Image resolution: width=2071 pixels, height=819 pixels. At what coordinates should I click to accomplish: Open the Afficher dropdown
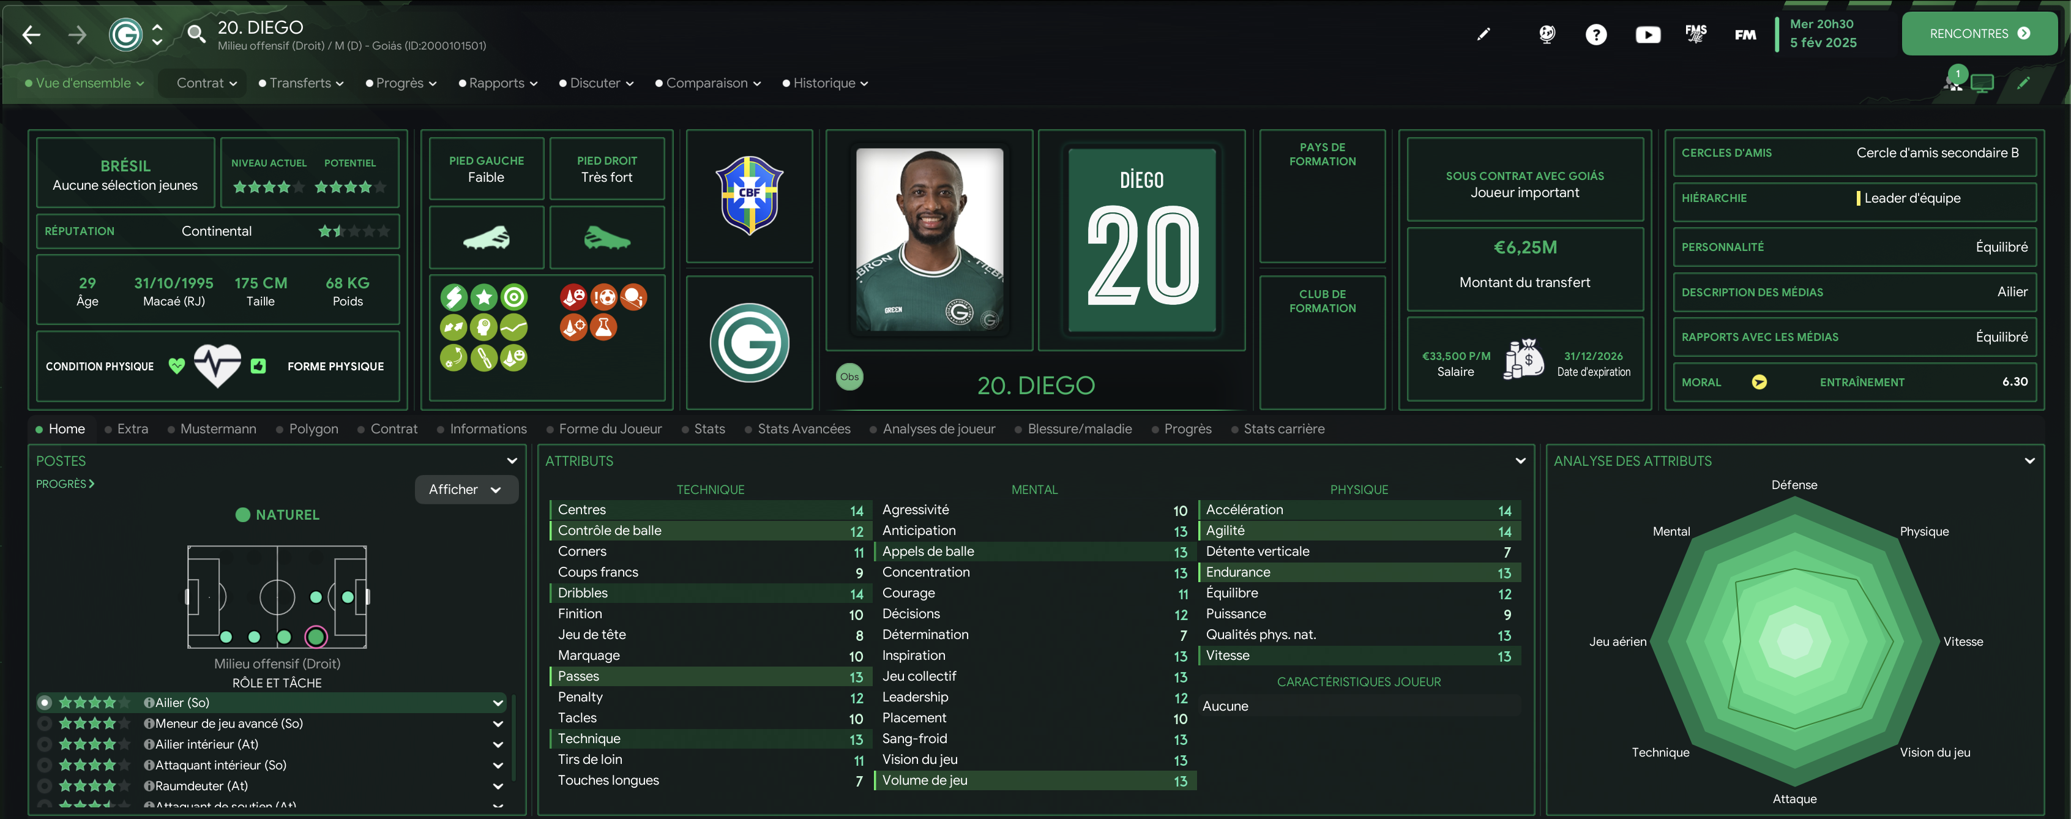(x=466, y=490)
